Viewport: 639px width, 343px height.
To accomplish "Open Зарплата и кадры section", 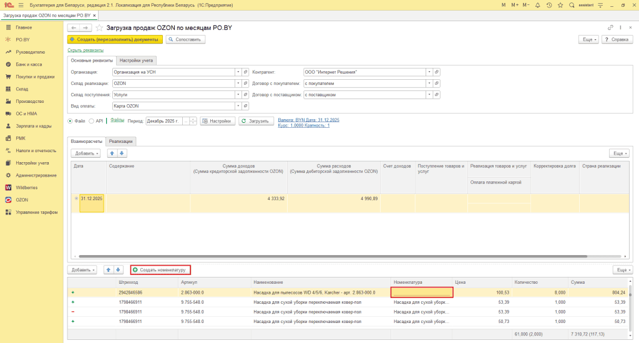I will click(x=34, y=126).
